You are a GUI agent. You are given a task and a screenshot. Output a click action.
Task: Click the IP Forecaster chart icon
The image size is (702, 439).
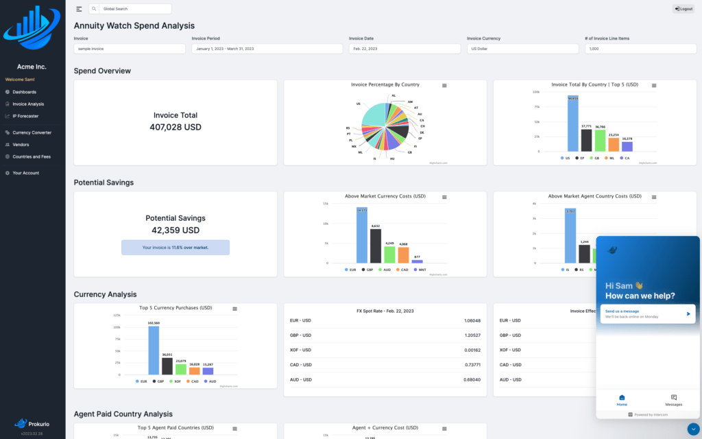pos(7,116)
